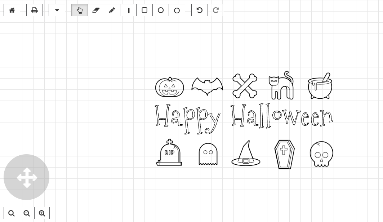
Task: Select the circle shape tool
Action: (161, 10)
